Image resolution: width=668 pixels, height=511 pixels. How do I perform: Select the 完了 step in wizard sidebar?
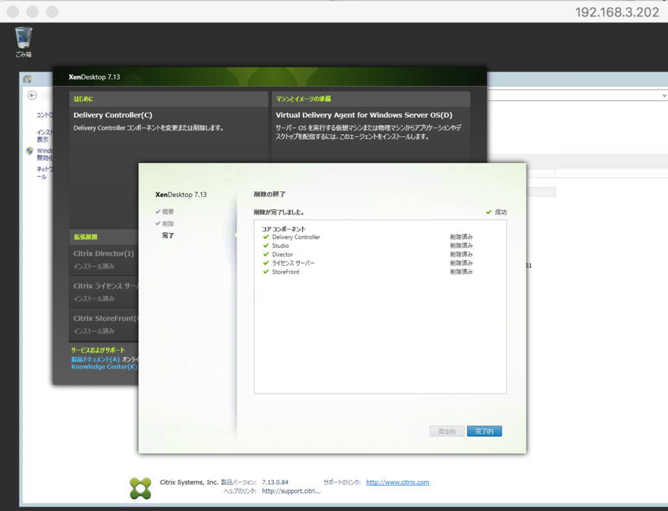(x=168, y=235)
